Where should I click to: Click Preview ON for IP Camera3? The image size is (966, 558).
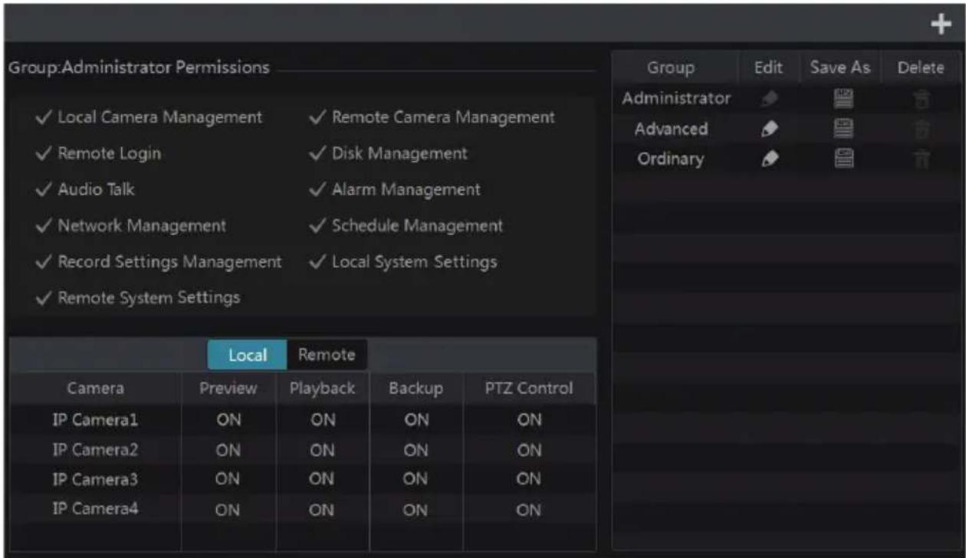tap(228, 480)
